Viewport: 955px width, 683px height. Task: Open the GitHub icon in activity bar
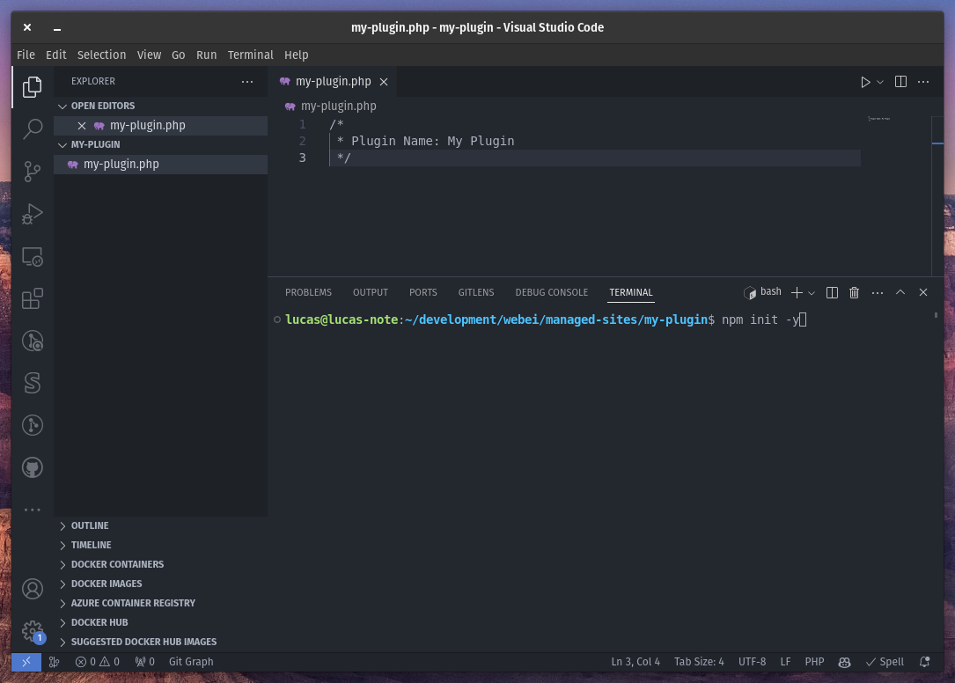tap(33, 468)
